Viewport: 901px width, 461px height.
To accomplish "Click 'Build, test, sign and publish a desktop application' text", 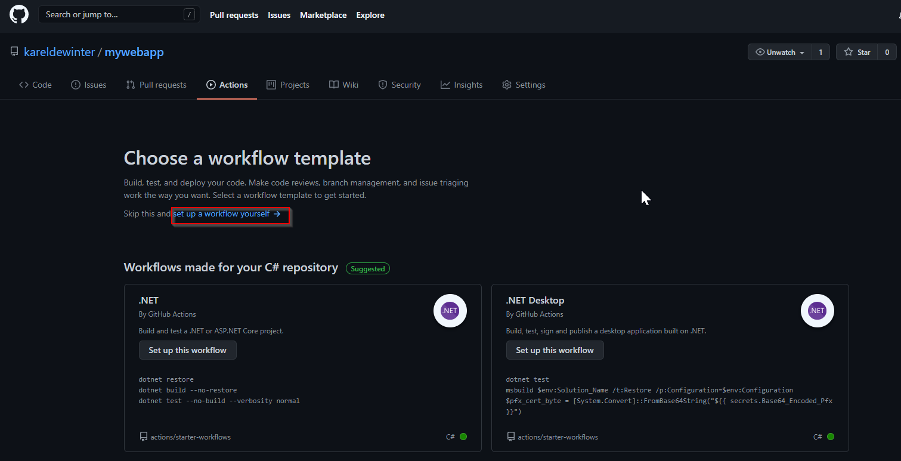I will 606,331.
